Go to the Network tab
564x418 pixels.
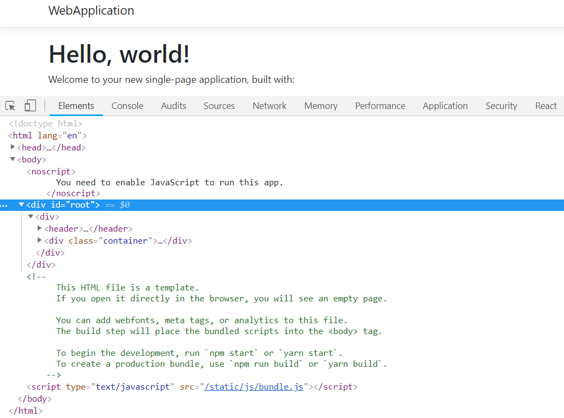coord(269,106)
